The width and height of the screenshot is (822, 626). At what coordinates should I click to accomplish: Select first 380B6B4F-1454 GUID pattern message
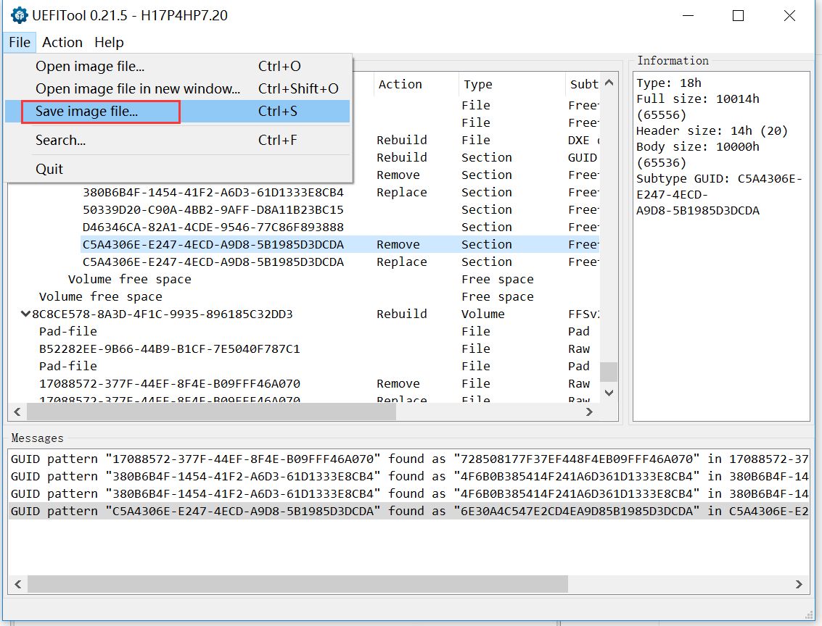point(409,476)
